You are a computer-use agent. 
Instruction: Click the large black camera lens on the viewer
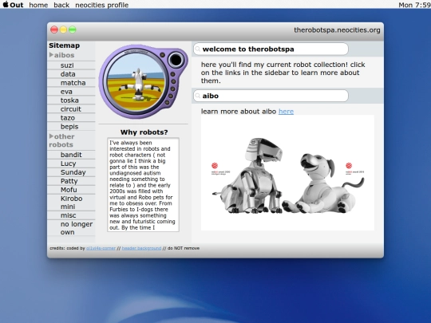point(176,60)
